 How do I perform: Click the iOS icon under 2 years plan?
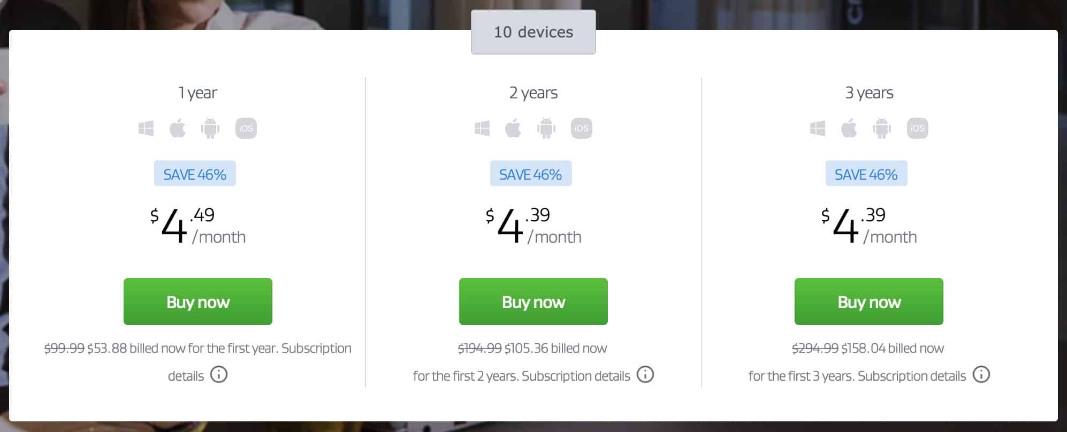(x=582, y=128)
